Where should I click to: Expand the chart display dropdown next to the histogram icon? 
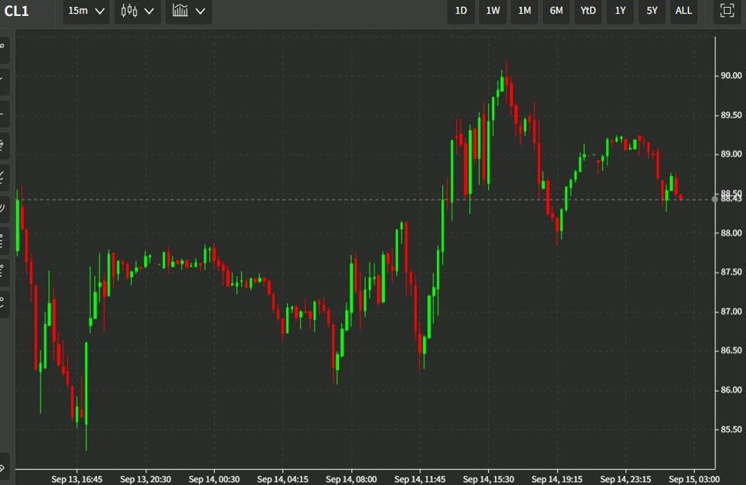(x=200, y=11)
